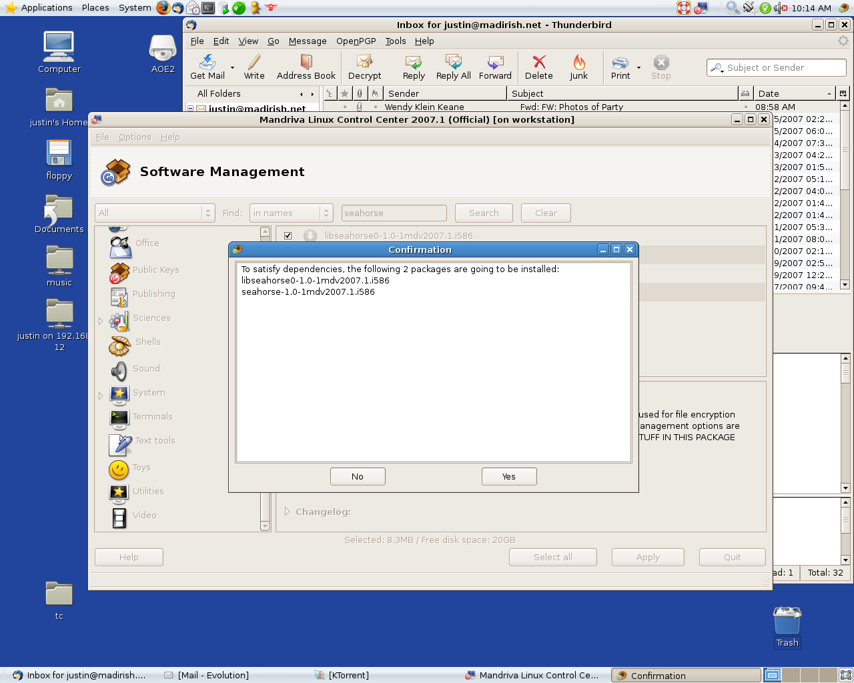This screenshot has width=854, height=683.
Task: Open the Computer desktop icon
Action: coord(59,52)
